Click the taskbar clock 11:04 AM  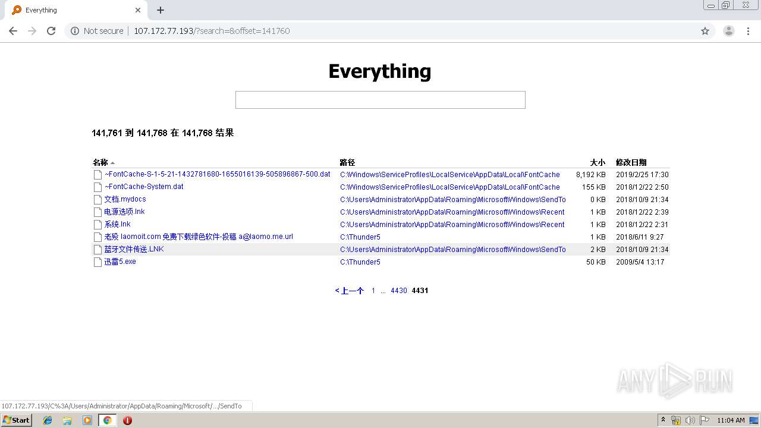click(x=731, y=420)
